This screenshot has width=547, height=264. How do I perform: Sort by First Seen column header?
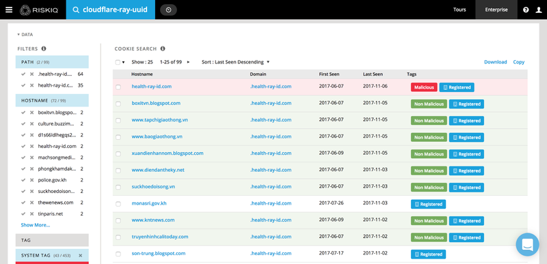329,74
